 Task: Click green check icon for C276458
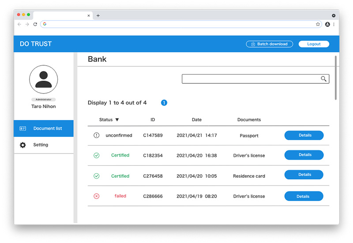pyautogui.click(x=97, y=176)
